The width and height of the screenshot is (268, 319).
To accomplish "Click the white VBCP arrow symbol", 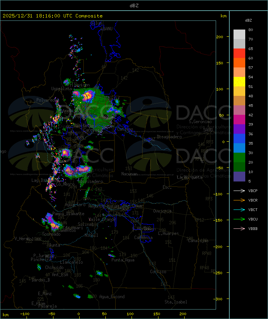I will point(239,191).
